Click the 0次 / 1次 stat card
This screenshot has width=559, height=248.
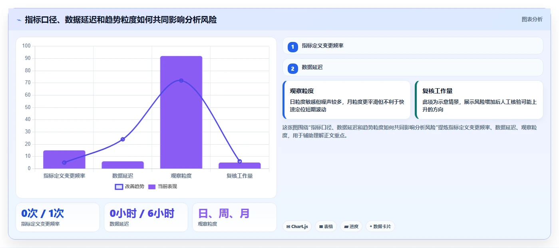click(x=58, y=217)
